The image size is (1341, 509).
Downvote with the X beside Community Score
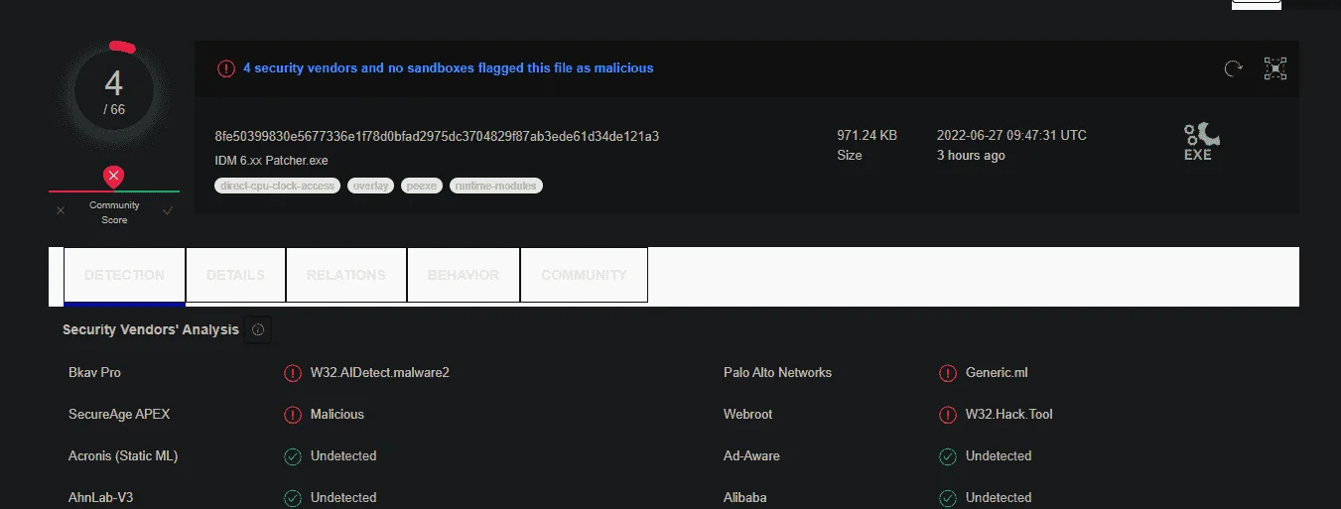tap(61, 210)
